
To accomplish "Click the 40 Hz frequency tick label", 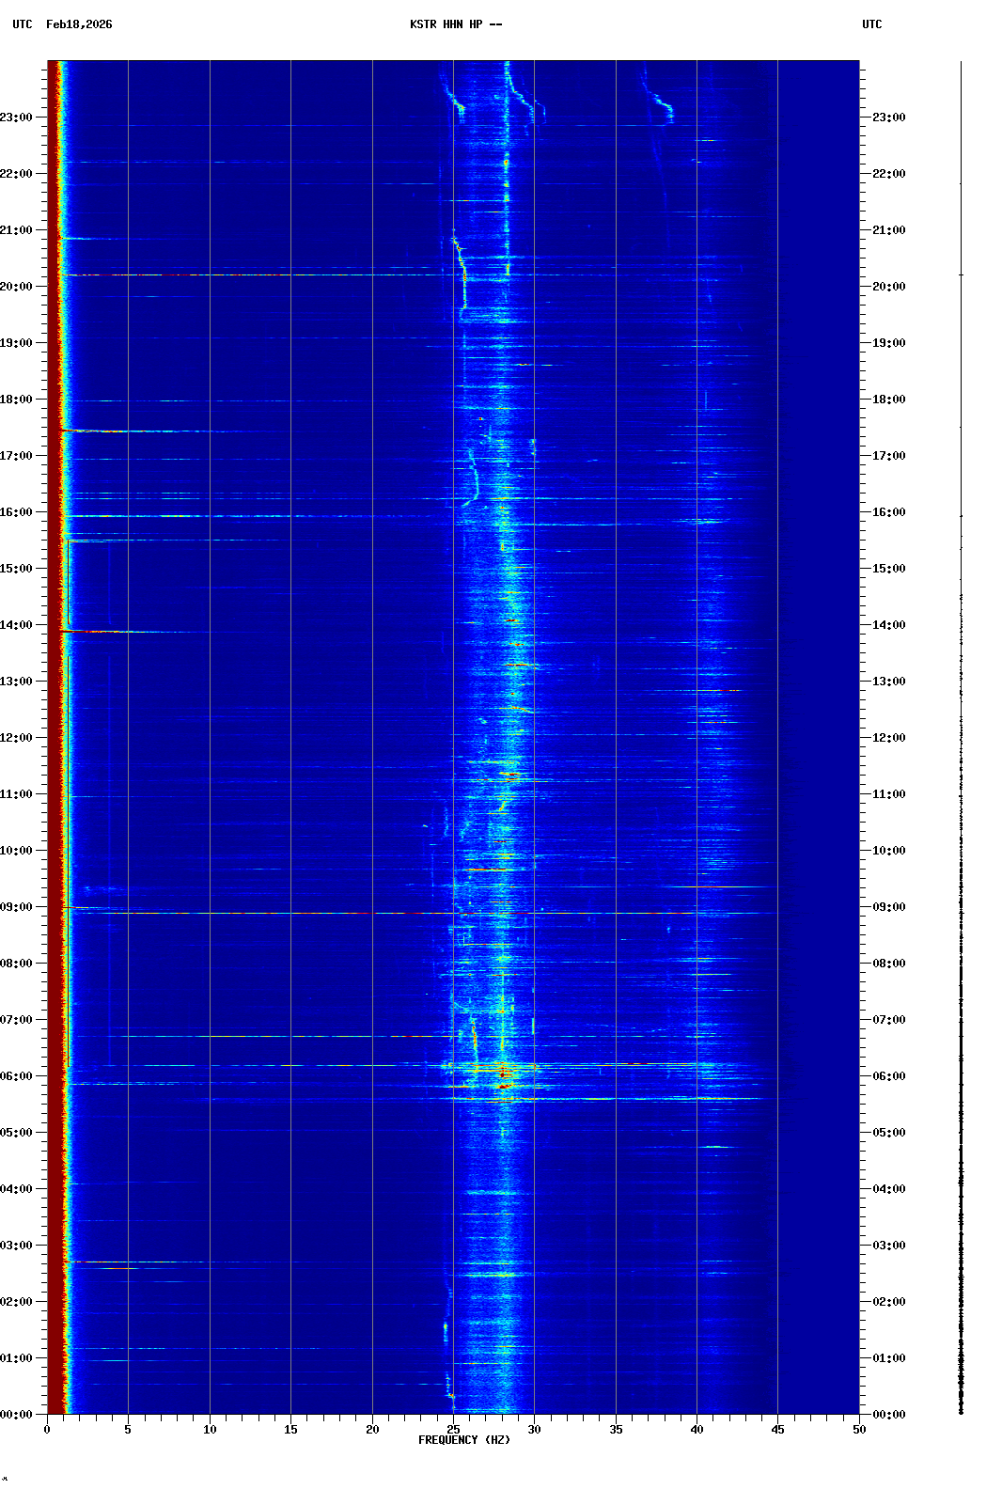I will pyautogui.click(x=697, y=1429).
